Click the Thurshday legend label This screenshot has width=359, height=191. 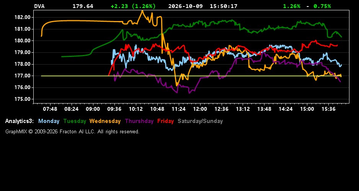[139, 121]
